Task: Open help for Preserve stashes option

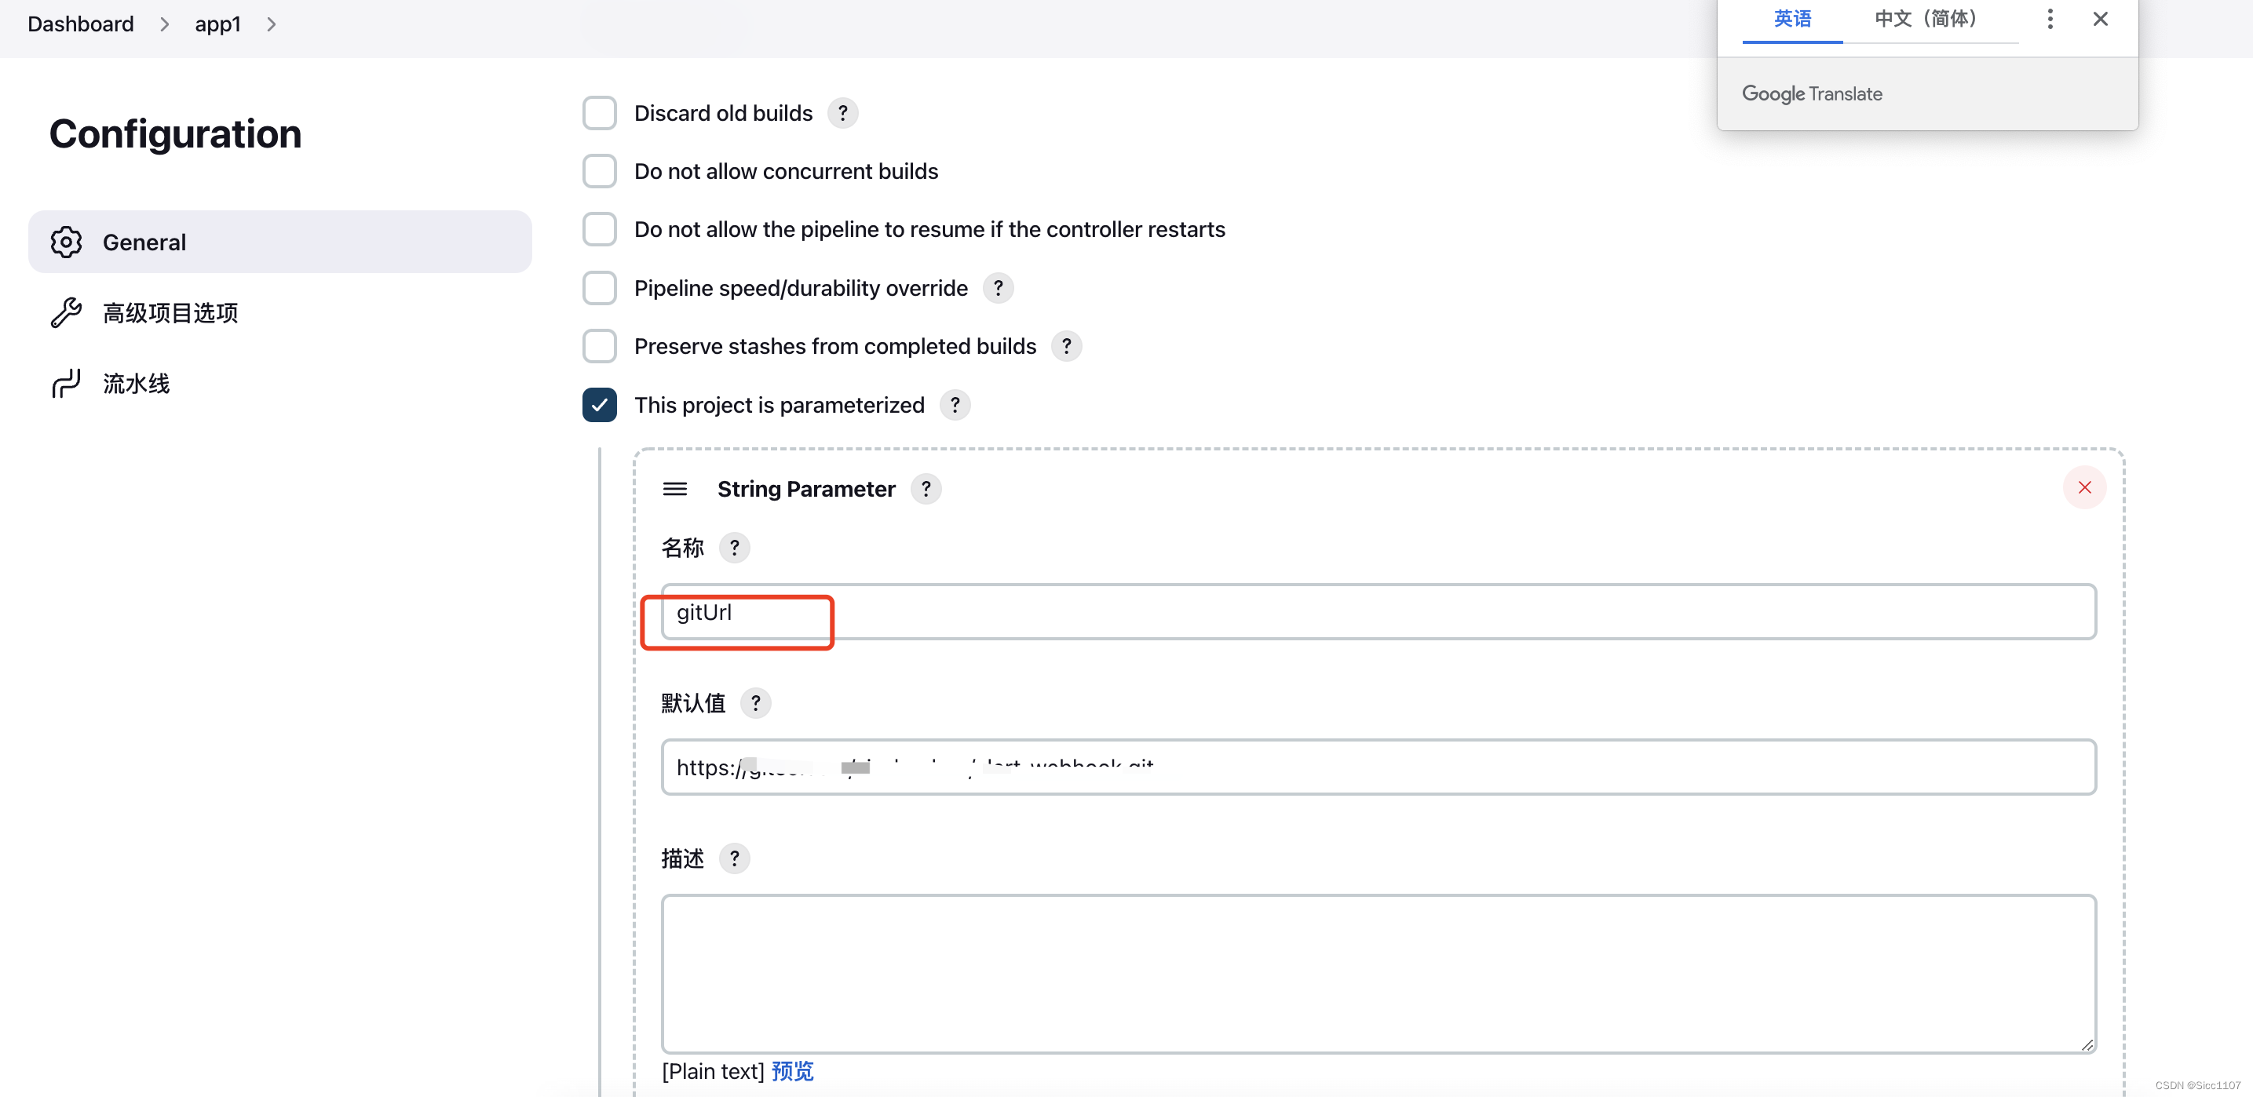Action: [1066, 346]
